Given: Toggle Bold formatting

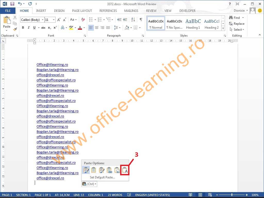Looking at the screenshot, I should tap(23, 28).
